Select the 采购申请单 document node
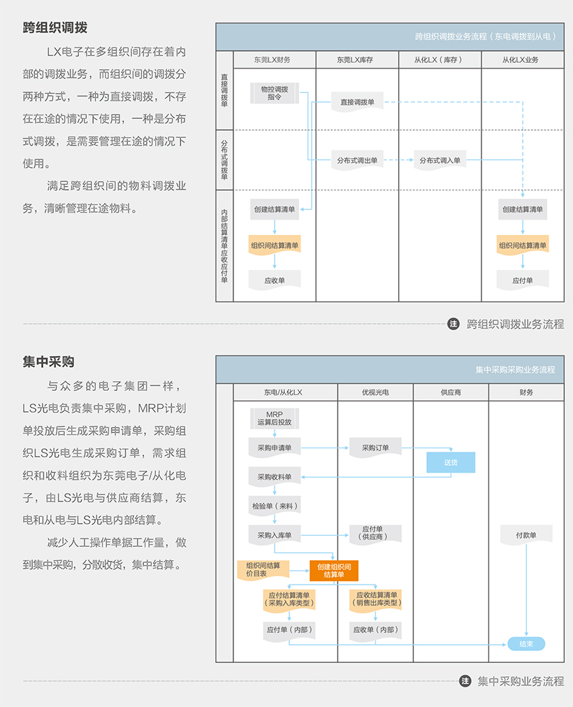This screenshot has height=707, width=573. click(x=274, y=448)
